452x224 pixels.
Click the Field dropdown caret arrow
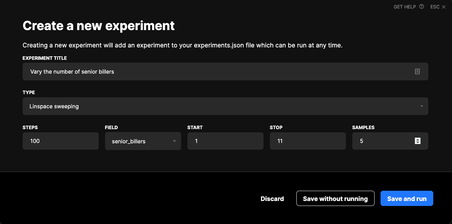point(174,141)
